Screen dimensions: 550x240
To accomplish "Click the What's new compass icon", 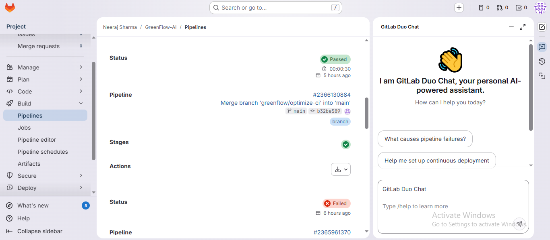I will [x=9, y=205].
